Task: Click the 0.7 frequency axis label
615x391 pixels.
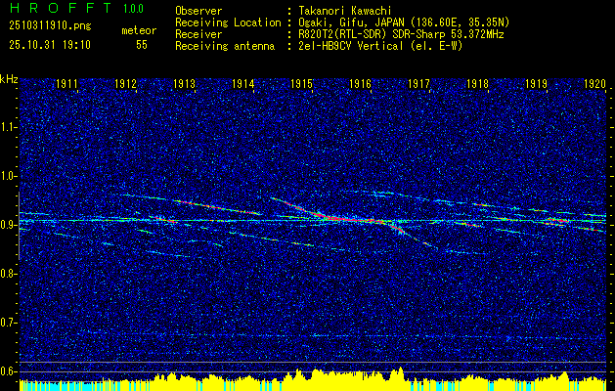Action: pos(7,323)
